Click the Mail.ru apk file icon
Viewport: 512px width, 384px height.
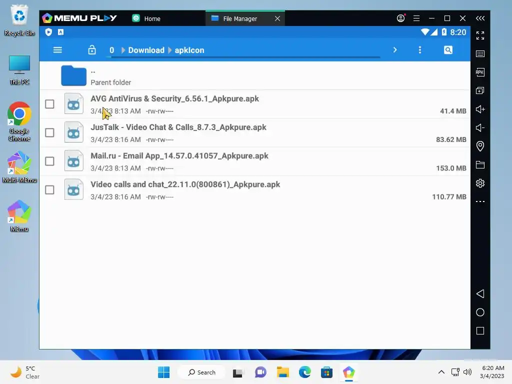74,161
